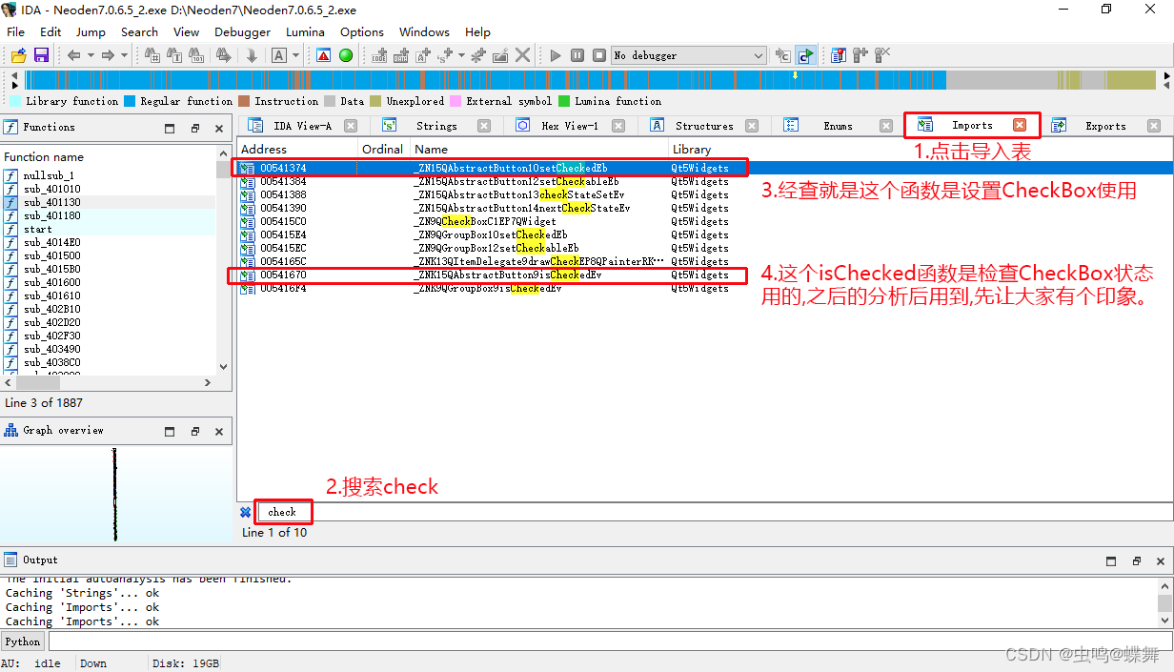Switch to the Strings tab
The image size is (1174, 672).
click(x=436, y=126)
